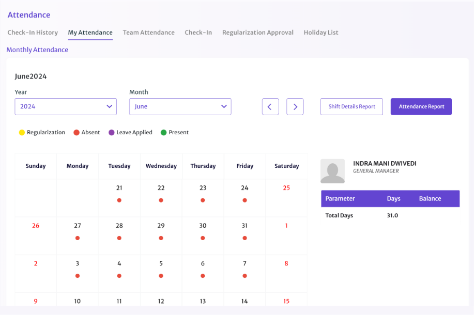
Task: Click the absent dot under date 21
Action: 119,200
